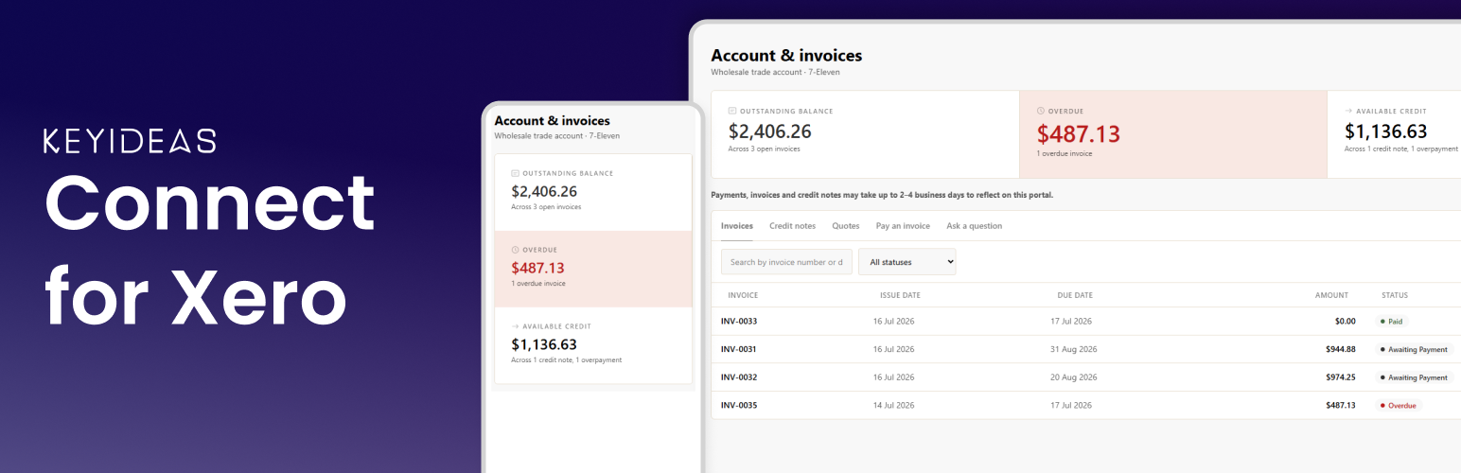Click the desktop $1,136.63 available credit

[x=1385, y=132]
